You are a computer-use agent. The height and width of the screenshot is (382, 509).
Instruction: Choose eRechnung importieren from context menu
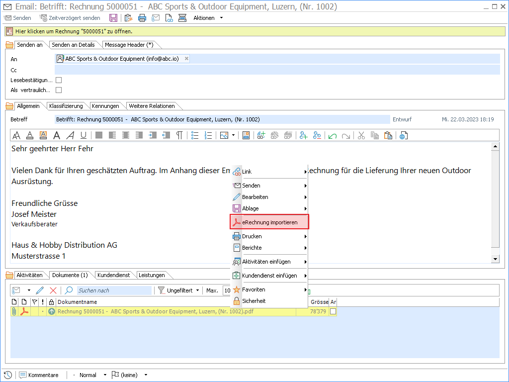(269, 222)
